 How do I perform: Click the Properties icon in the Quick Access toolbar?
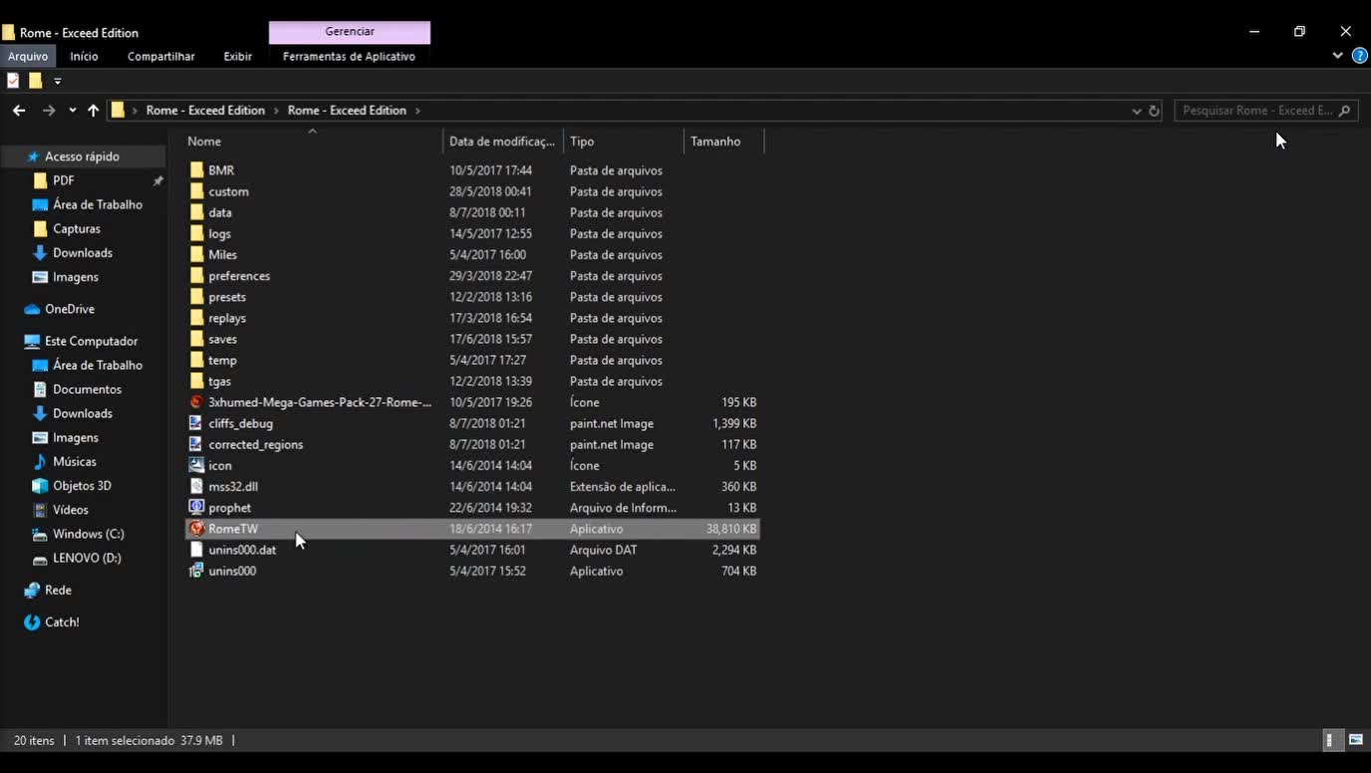point(12,81)
